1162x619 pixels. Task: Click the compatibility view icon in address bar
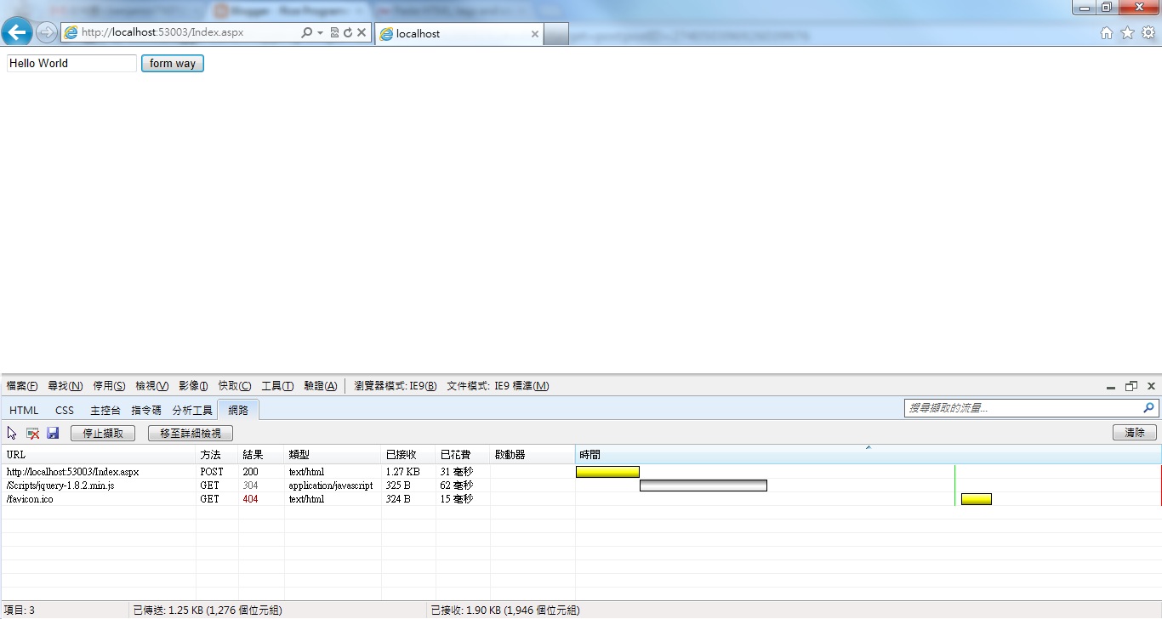334,33
